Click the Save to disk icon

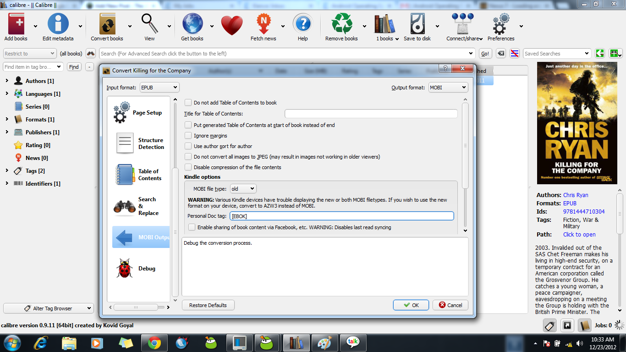coord(417,24)
